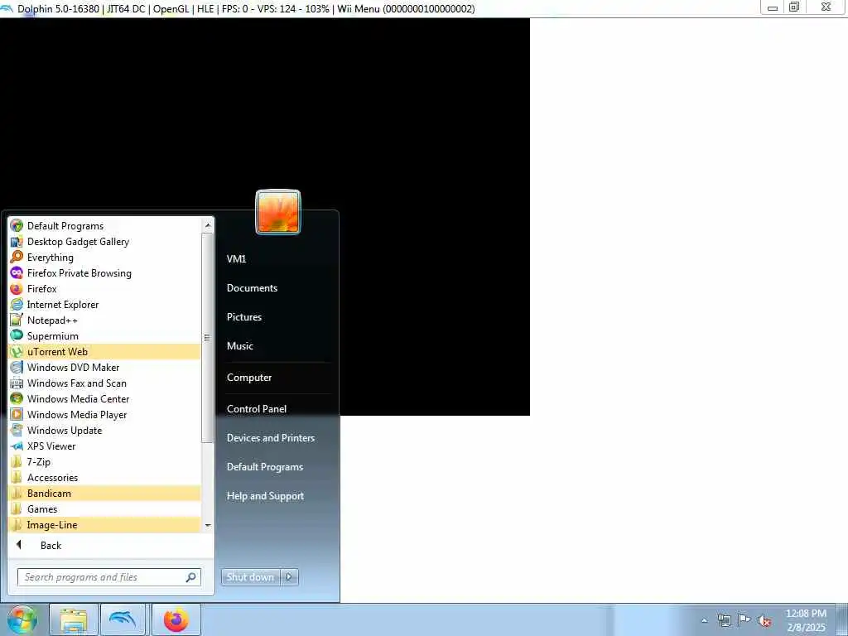Click the Everything search magnifier icon
This screenshot has width=848, height=636.
click(17, 257)
